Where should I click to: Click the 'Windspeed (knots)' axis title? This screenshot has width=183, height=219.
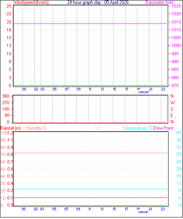point(31,2)
